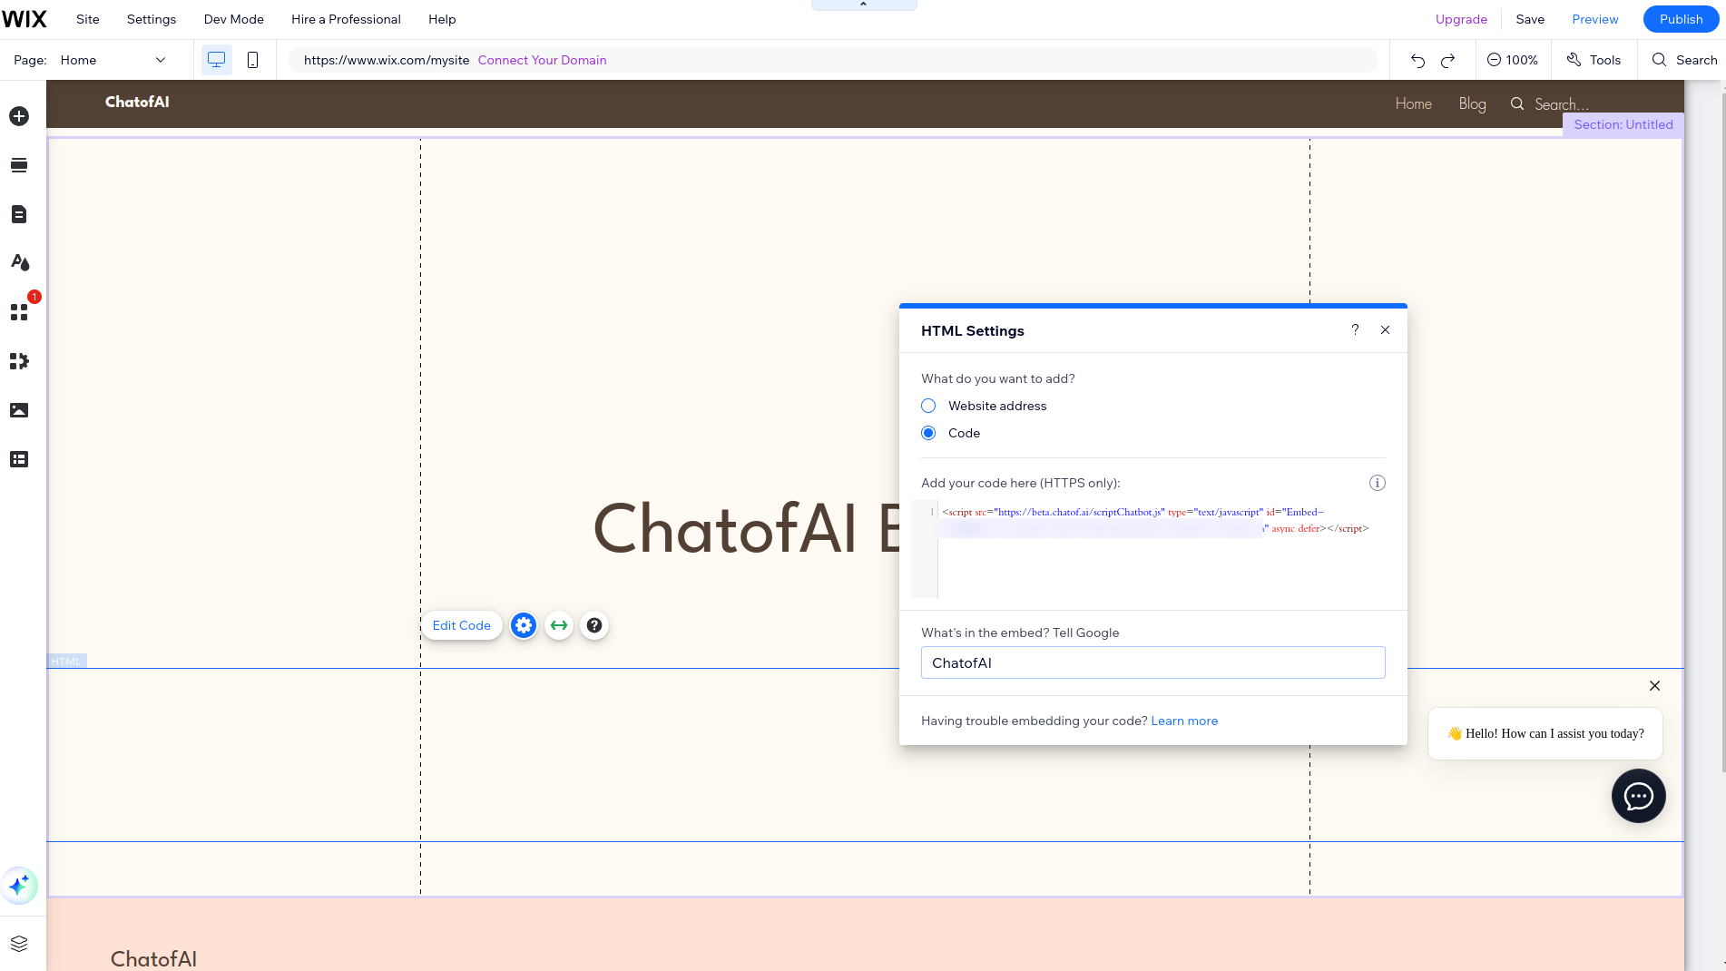Open HTML Settings help question mark
Screen dimensions: 1726x971
coord(1355,329)
